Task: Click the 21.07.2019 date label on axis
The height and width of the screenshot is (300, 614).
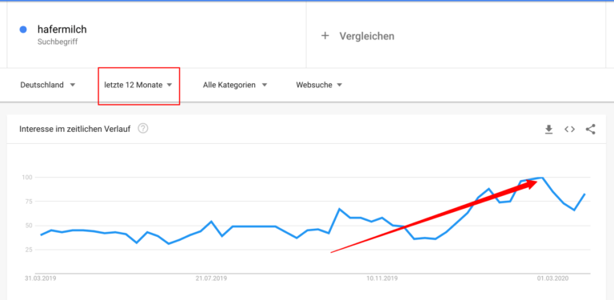Action: 211,279
